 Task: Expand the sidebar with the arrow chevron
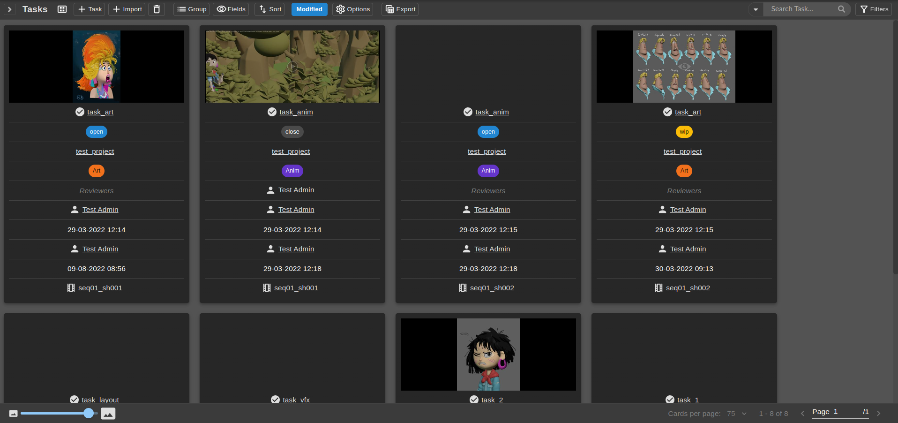(9, 9)
